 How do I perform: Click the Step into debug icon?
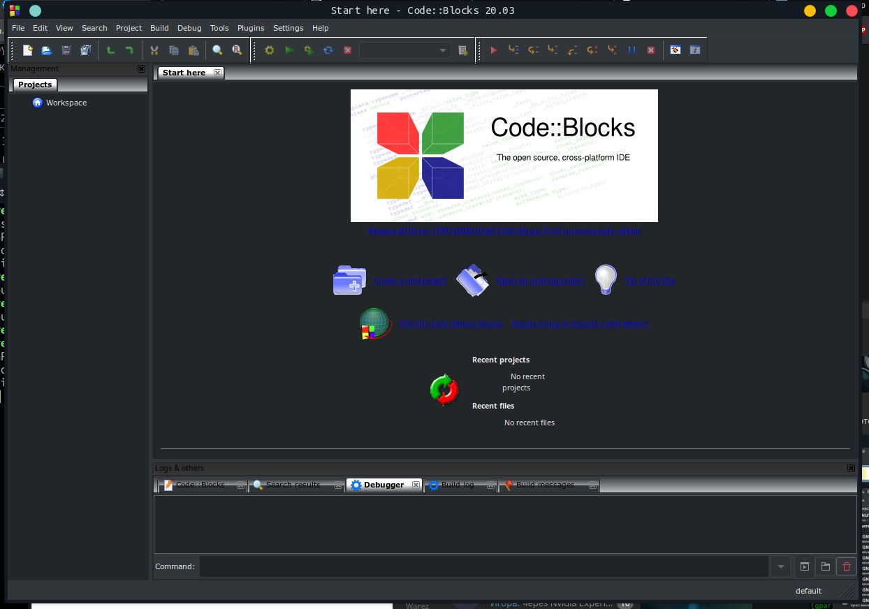553,50
